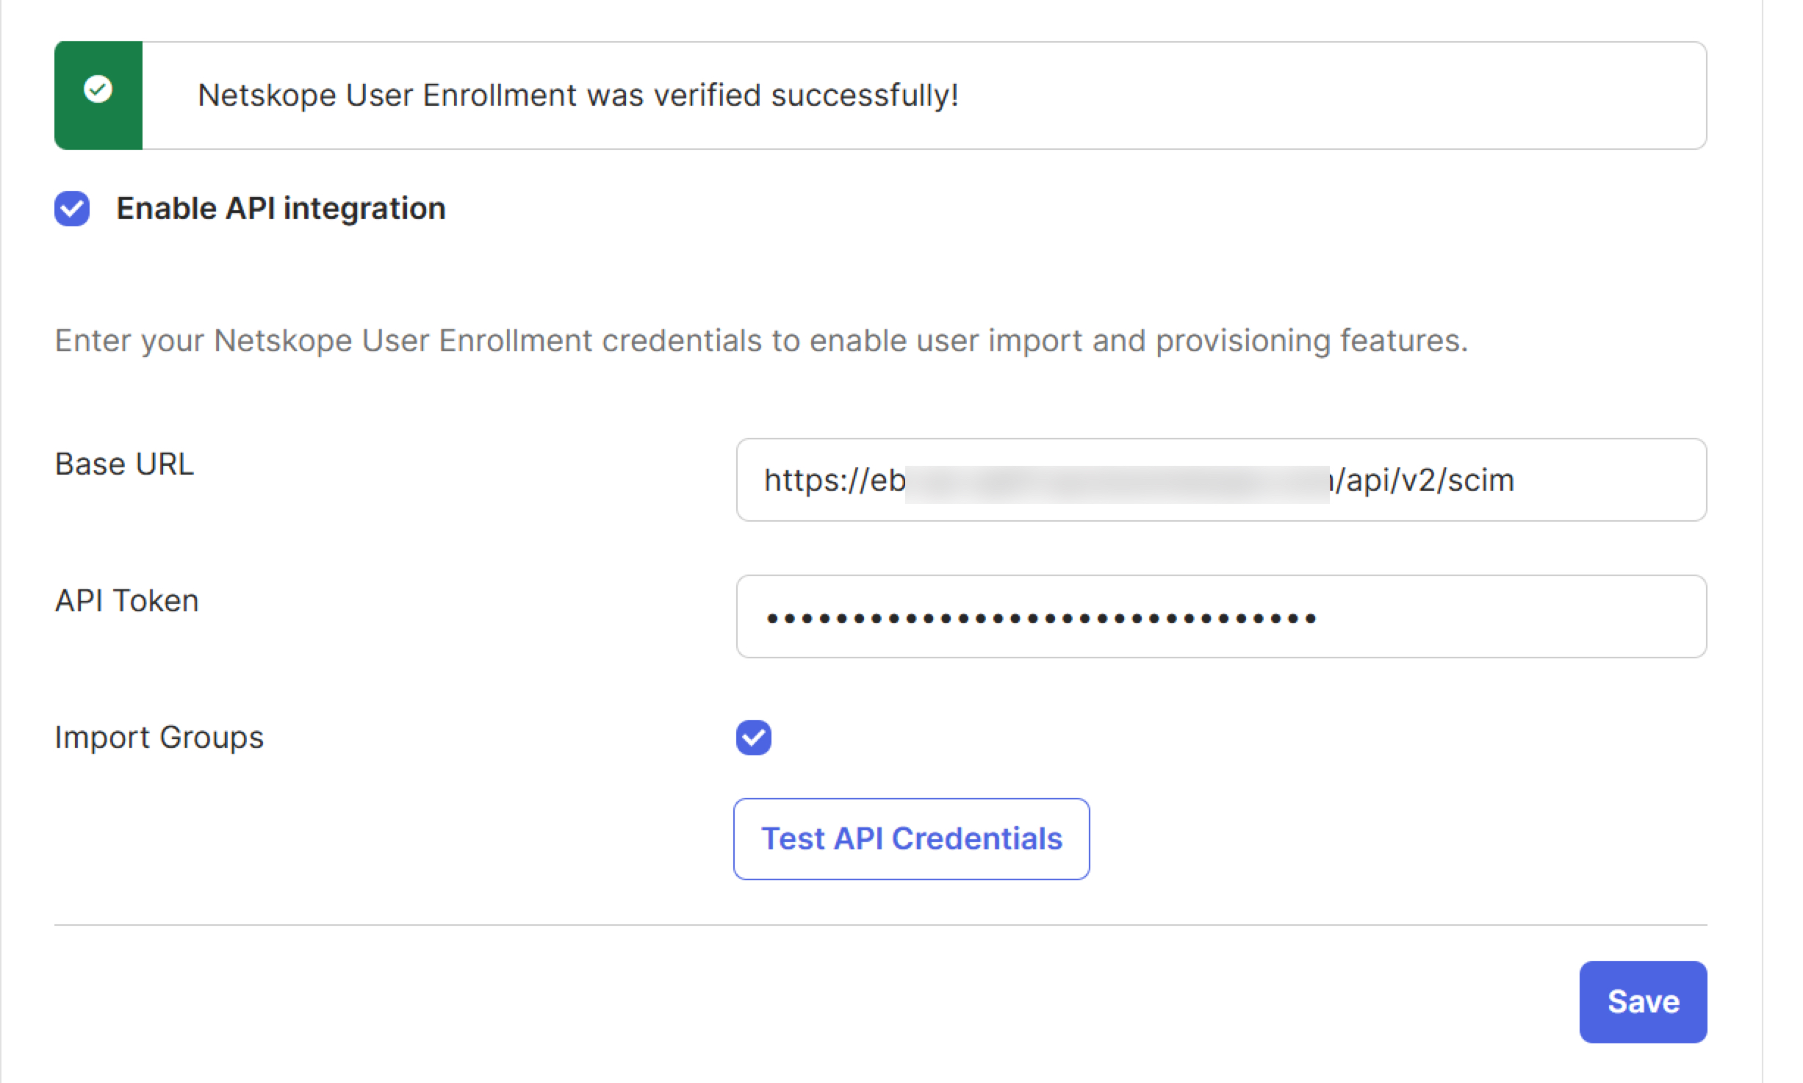Screen dimensions: 1803x1083
Task: Focus the API Token password field
Action: 1221,616
